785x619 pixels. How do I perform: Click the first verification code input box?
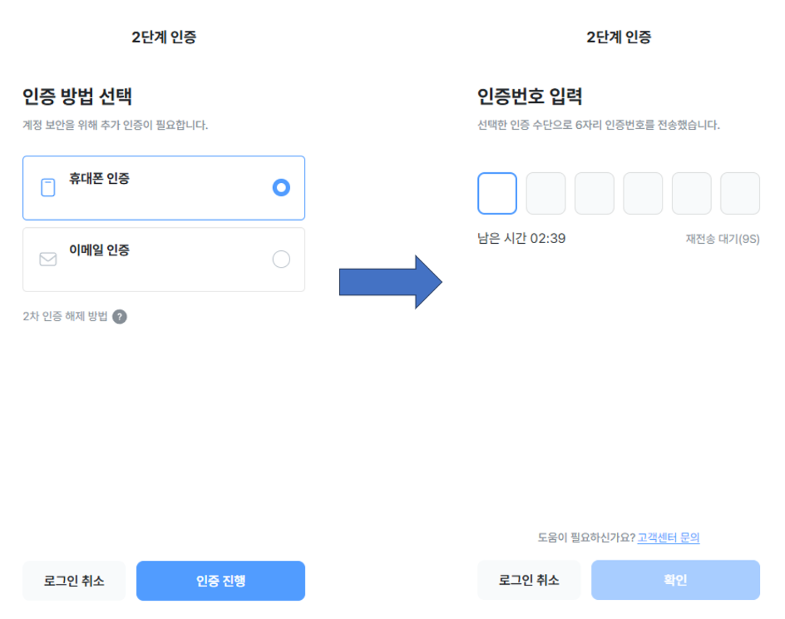click(496, 193)
